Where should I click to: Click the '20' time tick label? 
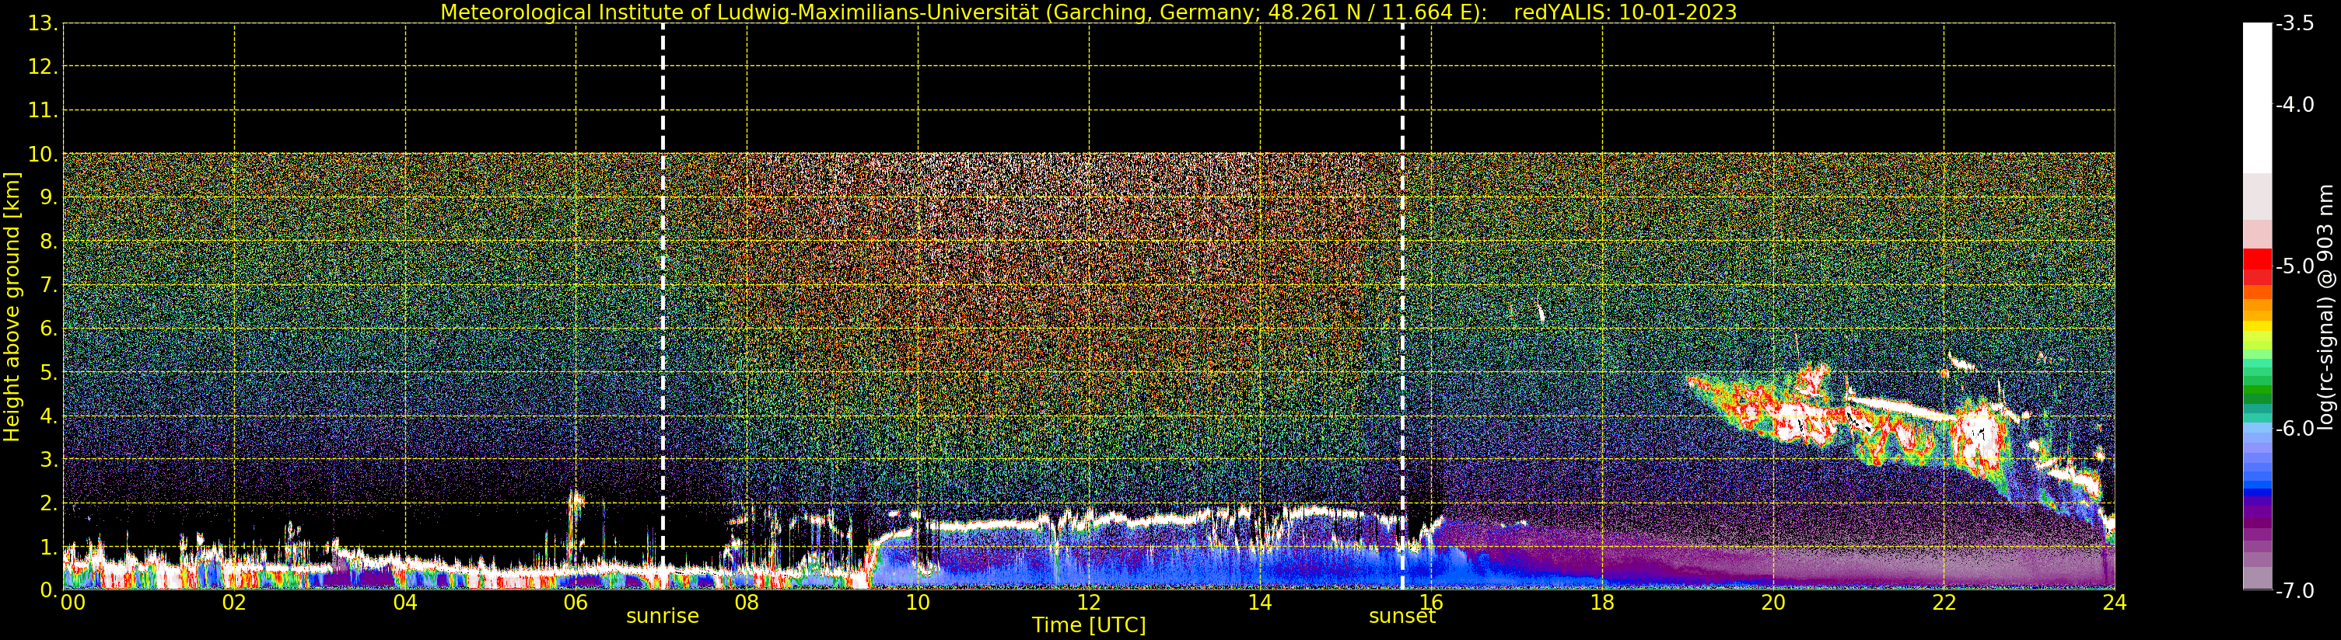(x=1773, y=602)
